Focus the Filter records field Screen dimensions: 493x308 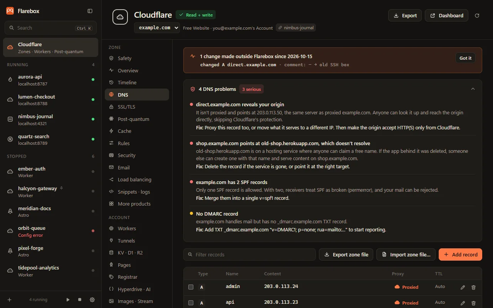250,254
